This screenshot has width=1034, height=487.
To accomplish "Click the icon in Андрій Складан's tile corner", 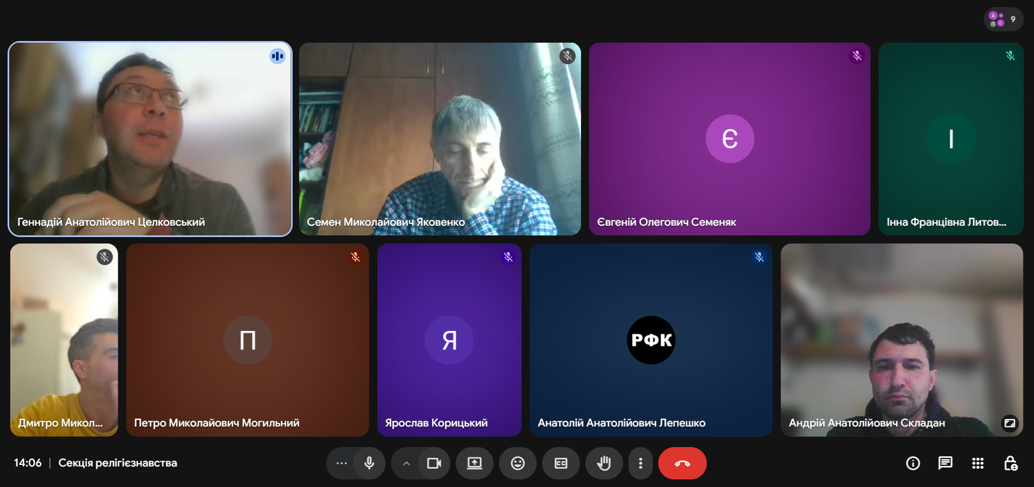I will [x=1010, y=423].
